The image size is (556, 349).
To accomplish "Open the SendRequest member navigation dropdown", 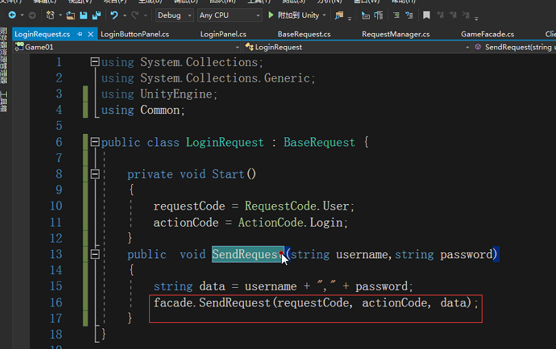I will [x=515, y=47].
